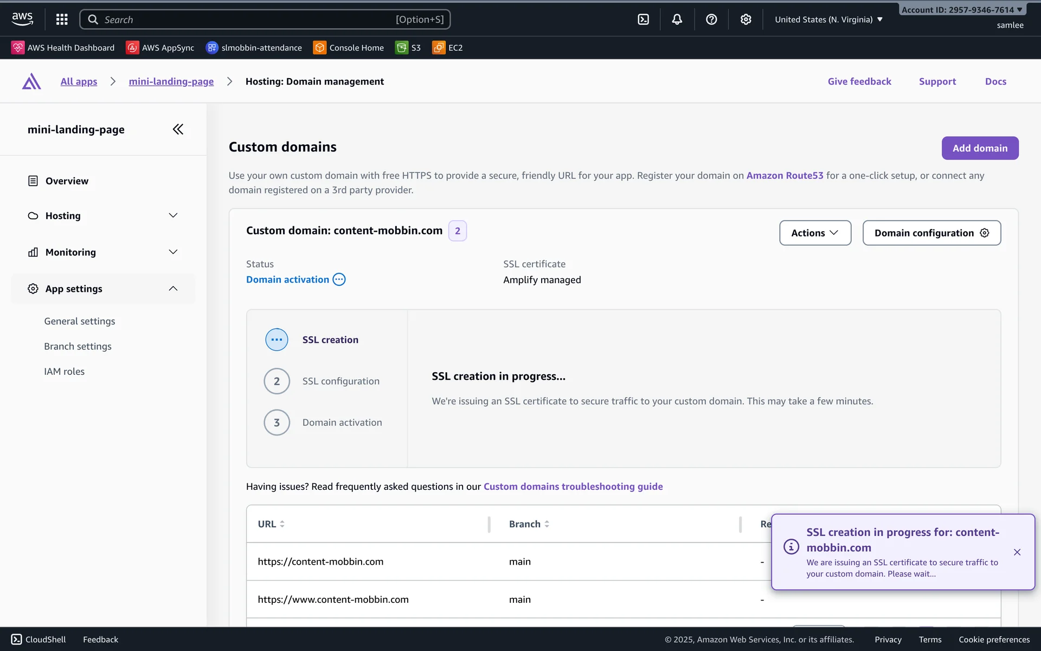Open the settings gear in the top bar
Image resolution: width=1041 pixels, height=651 pixels.
(x=746, y=20)
